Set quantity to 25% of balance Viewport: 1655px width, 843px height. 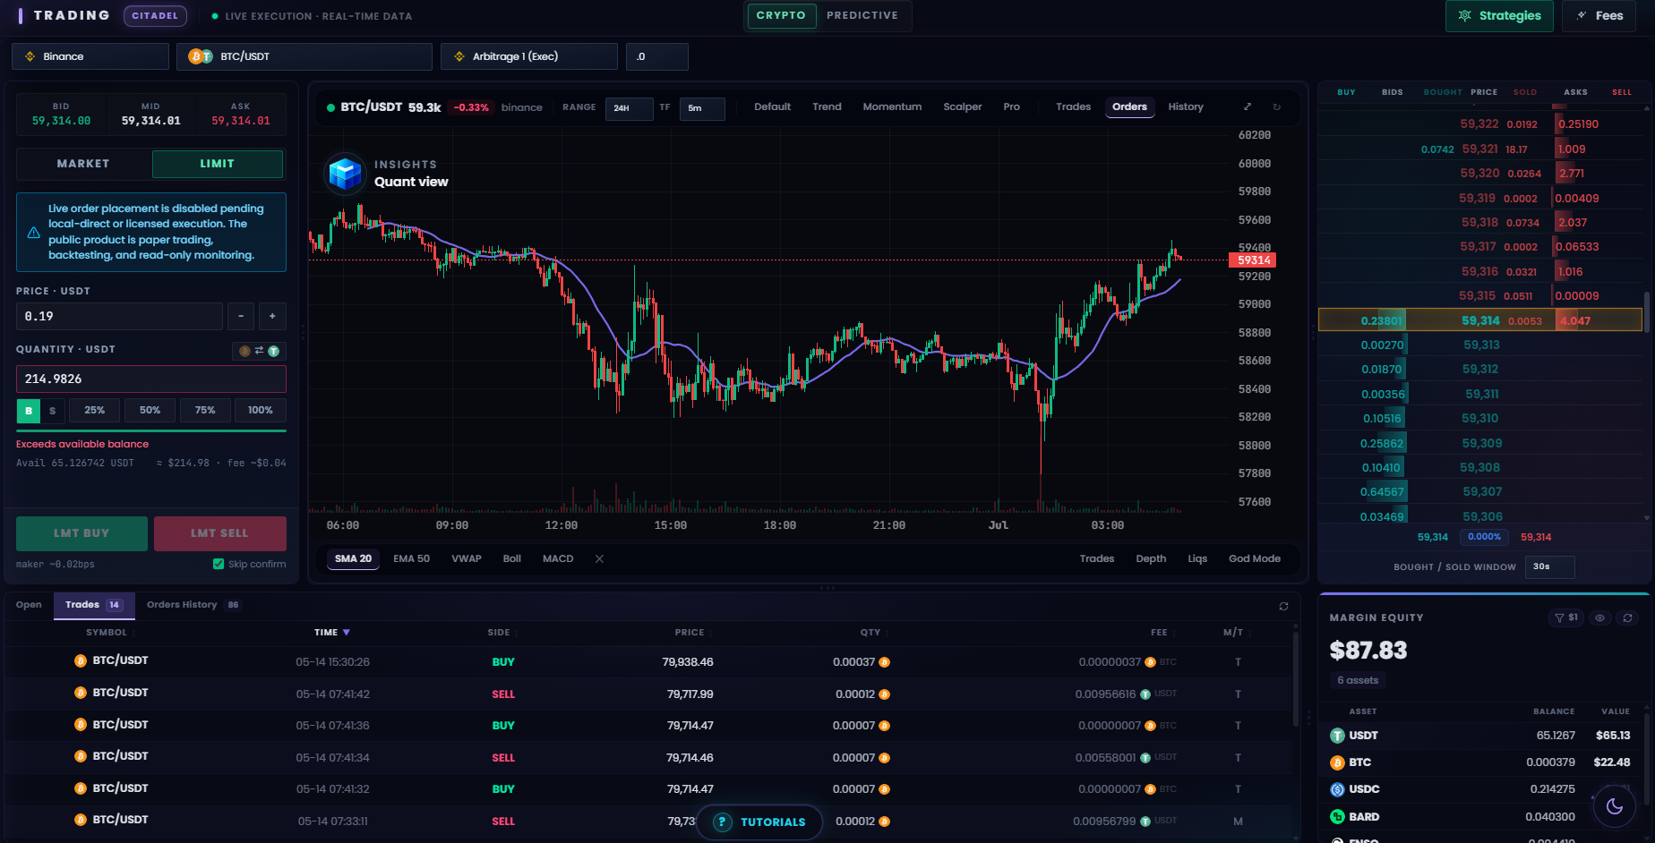[x=95, y=411]
